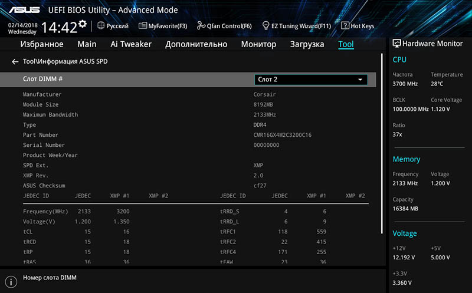Click Core Voltage value 1.120 V
Viewport: 472px width, 293px height.
[x=440, y=109]
